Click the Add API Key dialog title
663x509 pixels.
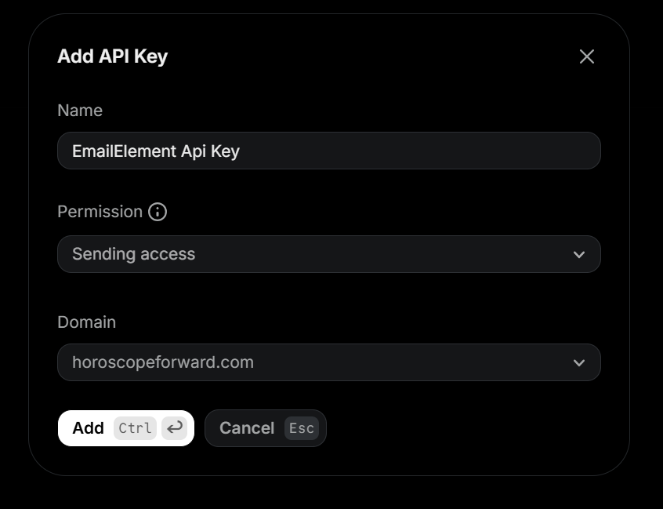112,56
